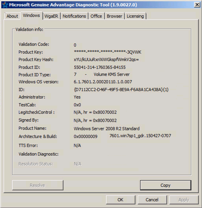Screen dimensions: 202x208
Task: Click the GUID starting with D7112CC2
Action: click(x=121, y=90)
